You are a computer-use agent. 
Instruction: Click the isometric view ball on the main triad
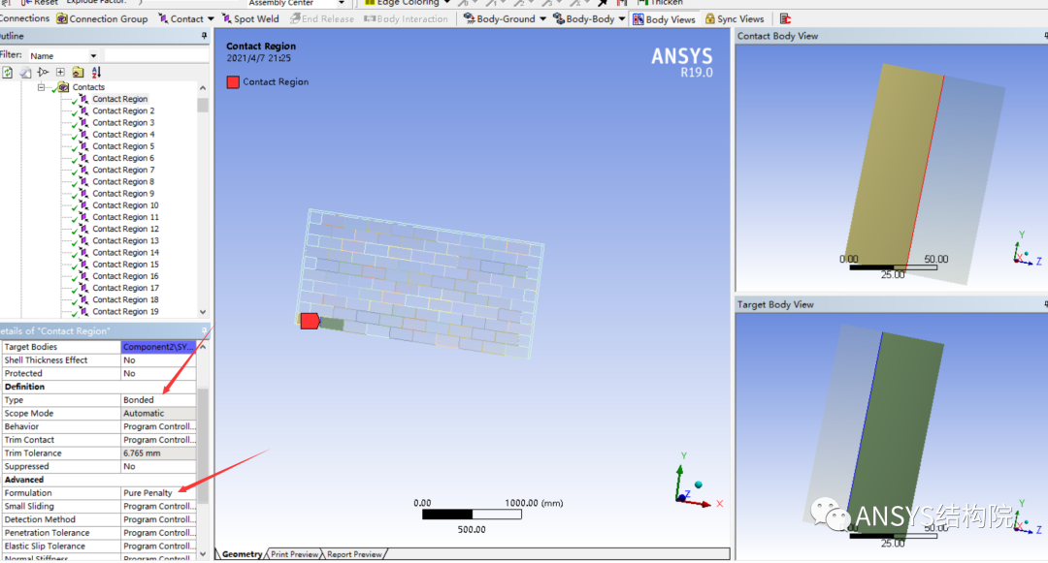[699, 485]
